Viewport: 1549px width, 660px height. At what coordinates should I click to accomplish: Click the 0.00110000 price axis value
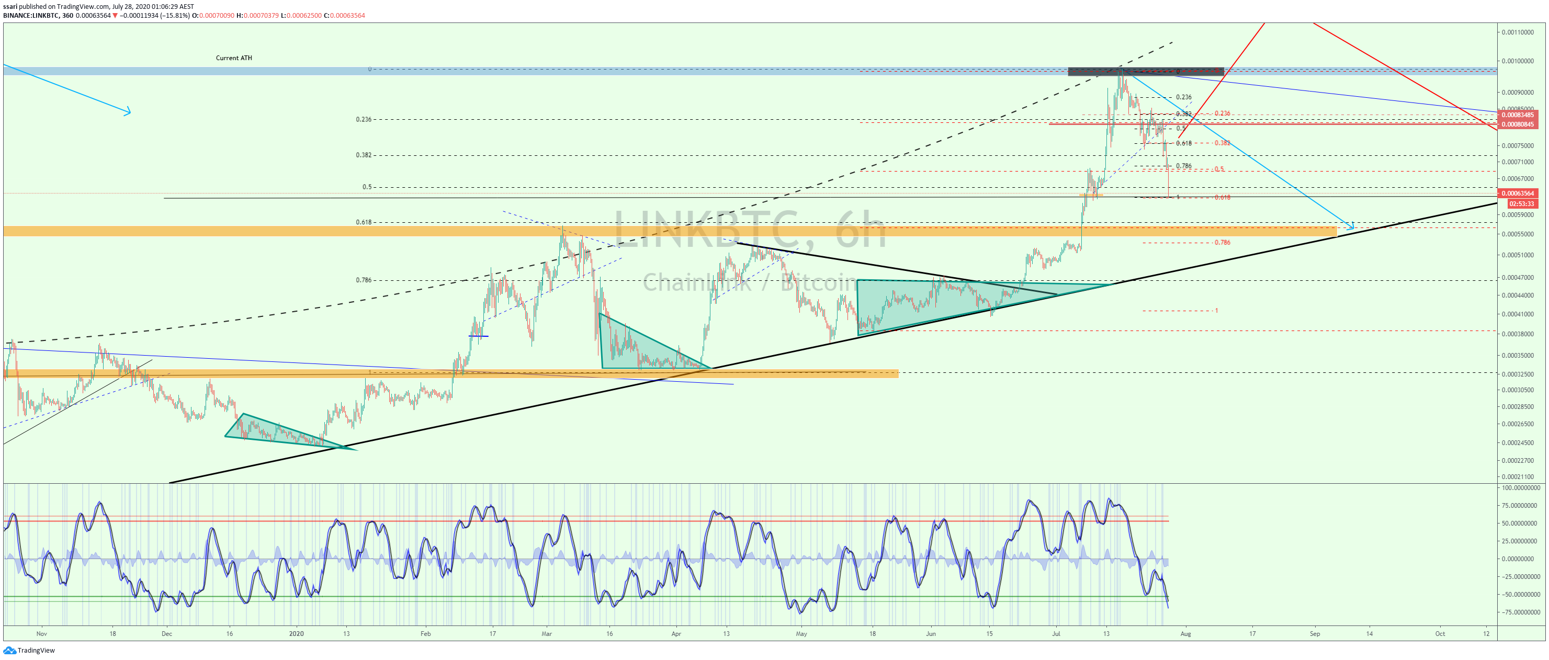1518,32
